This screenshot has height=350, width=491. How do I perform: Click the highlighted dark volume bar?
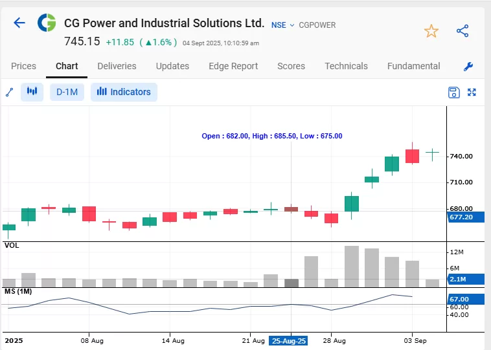click(x=291, y=283)
